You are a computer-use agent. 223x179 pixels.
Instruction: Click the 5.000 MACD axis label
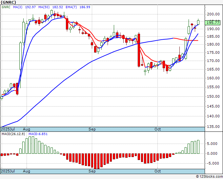tap(213, 144)
